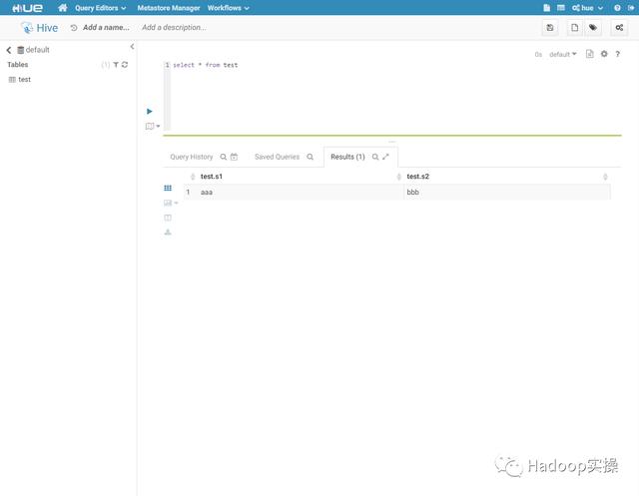
Task: Click Add a description field
Action: [174, 27]
